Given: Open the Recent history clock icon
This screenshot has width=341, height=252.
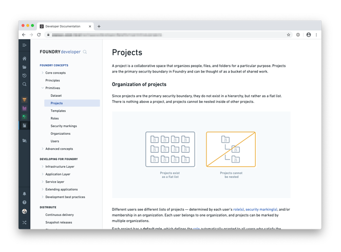Looking at the screenshot, I should [x=24, y=76].
